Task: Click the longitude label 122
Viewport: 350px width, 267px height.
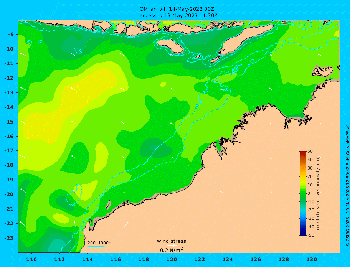Action: point(200,260)
